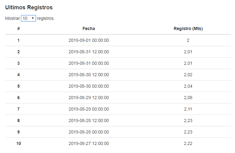Click the record value 2,11
The image size is (235, 153).
pyautogui.click(x=188, y=109)
